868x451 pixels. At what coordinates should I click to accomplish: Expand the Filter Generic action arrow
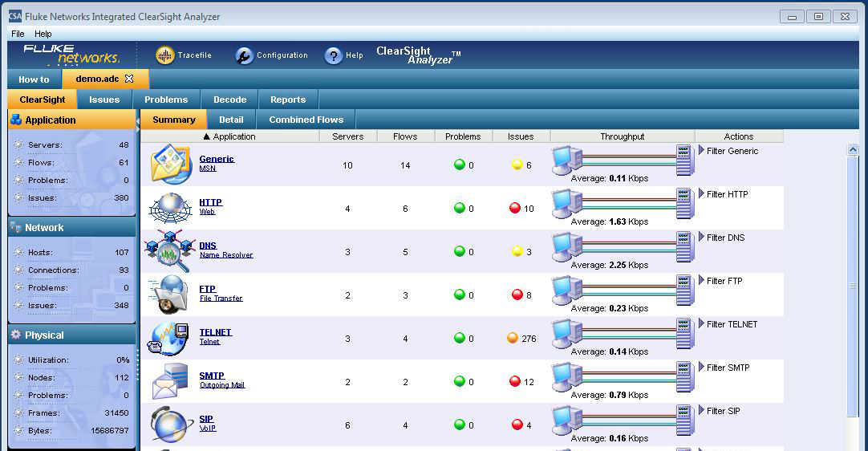pyautogui.click(x=701, y=151)
